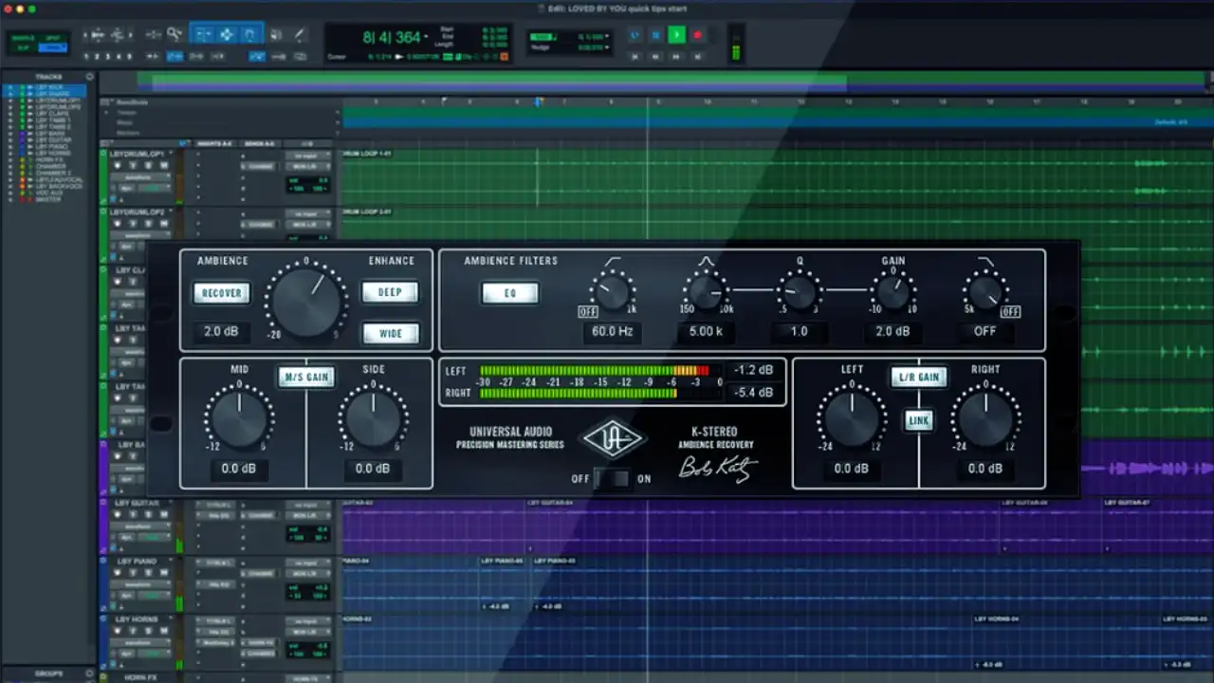This screenshot has height=683, width=1214.
Task: Select the Pencil tool
Action: (300, 34)
